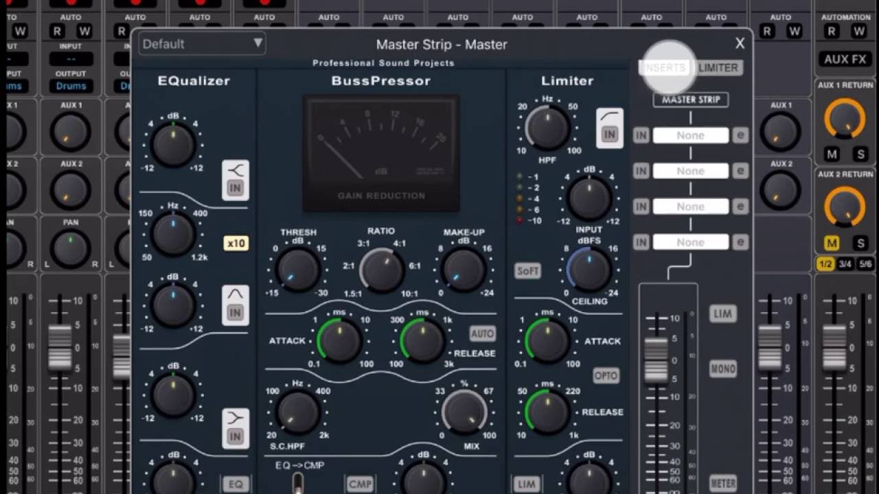This screenshot has height=494, width=879.
Task: Click the RATIO knob
Action: pyautogui.click(x=382, y=270)
